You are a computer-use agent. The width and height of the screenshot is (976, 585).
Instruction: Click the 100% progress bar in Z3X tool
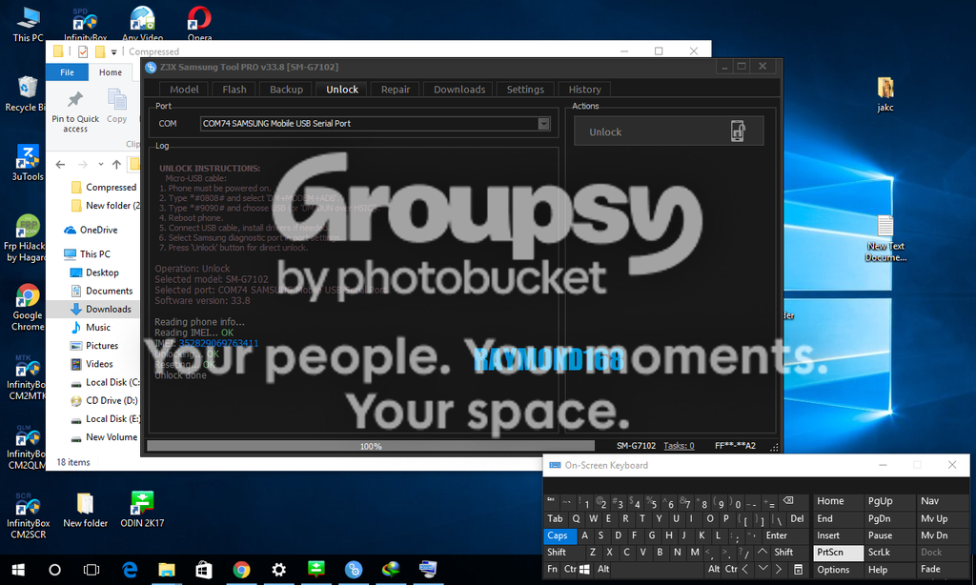(371, 446)
